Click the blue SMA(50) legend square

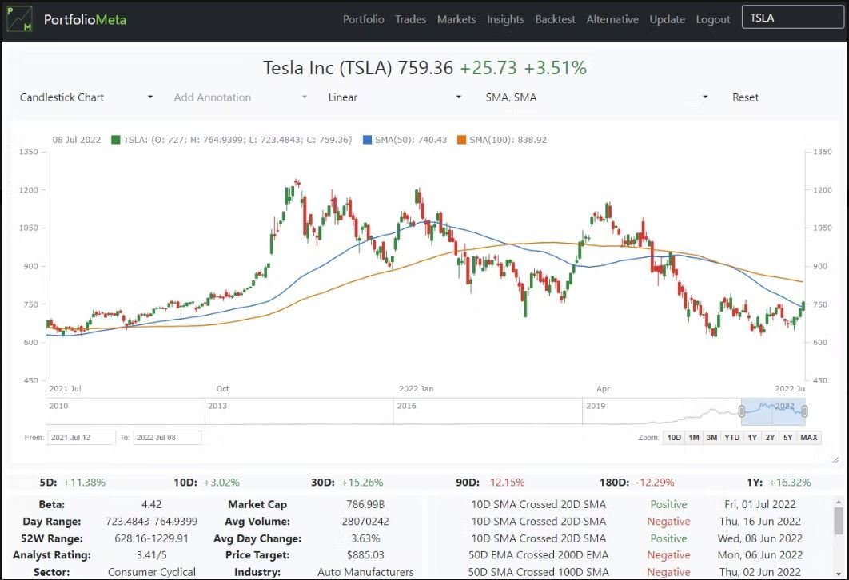coord(367,140)
